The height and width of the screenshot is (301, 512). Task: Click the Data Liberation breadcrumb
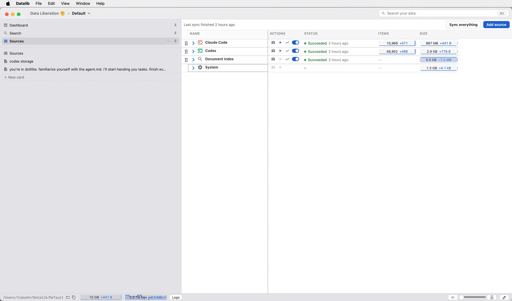click(47, 13)
